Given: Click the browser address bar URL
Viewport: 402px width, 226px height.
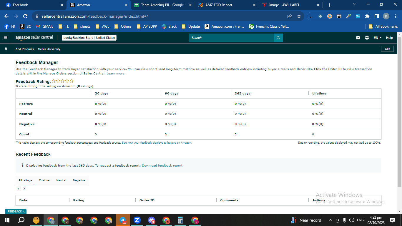Looking at the screenshot, I should point(95,16).
